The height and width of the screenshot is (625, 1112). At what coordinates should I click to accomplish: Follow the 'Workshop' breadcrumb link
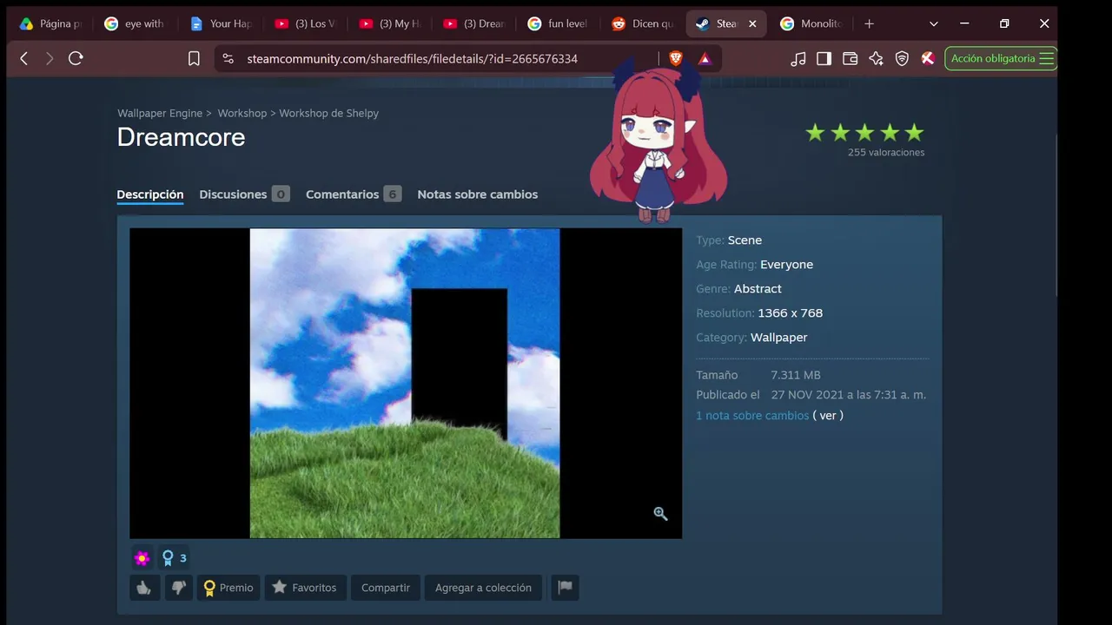point(242,113)
